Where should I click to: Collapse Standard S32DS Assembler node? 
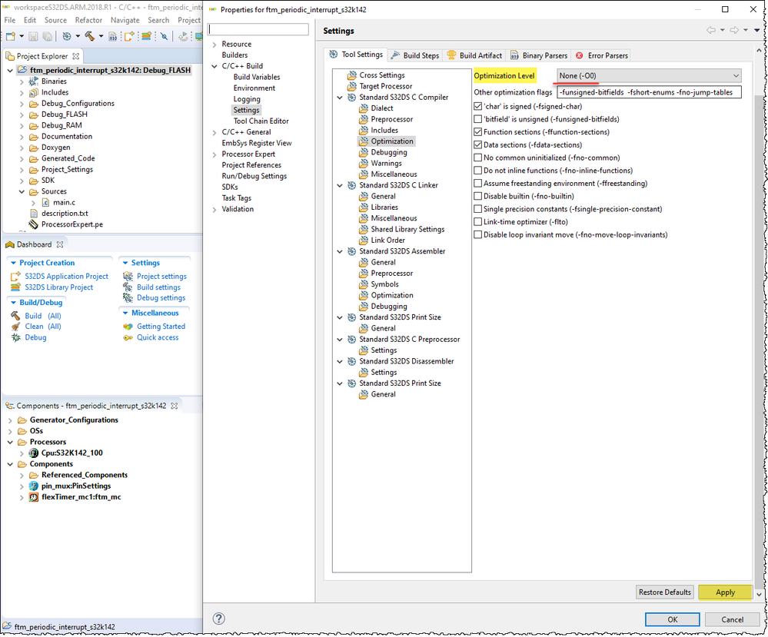coord(340,251)
